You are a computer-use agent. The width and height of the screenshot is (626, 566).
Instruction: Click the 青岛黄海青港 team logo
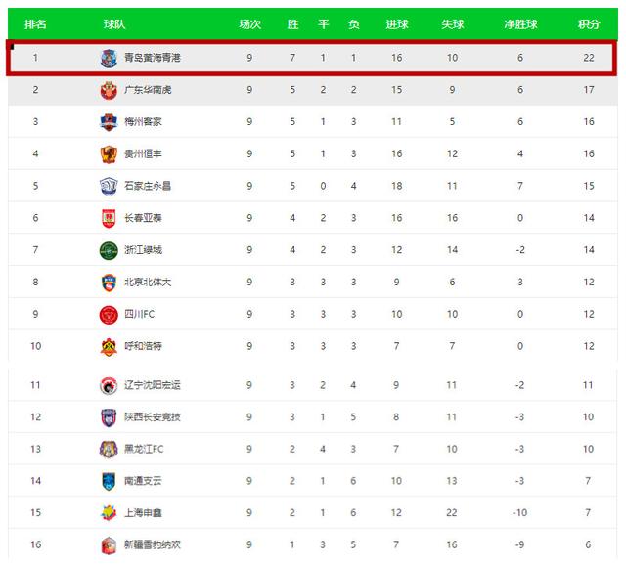pos(108,59)
